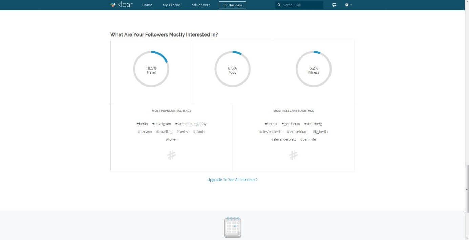Click the page vertical scrollbar thumb
Viewport: 469px width, 240px height.
point(467,189)
